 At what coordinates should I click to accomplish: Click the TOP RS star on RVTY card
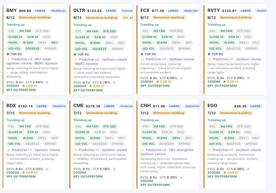point(209,54)
